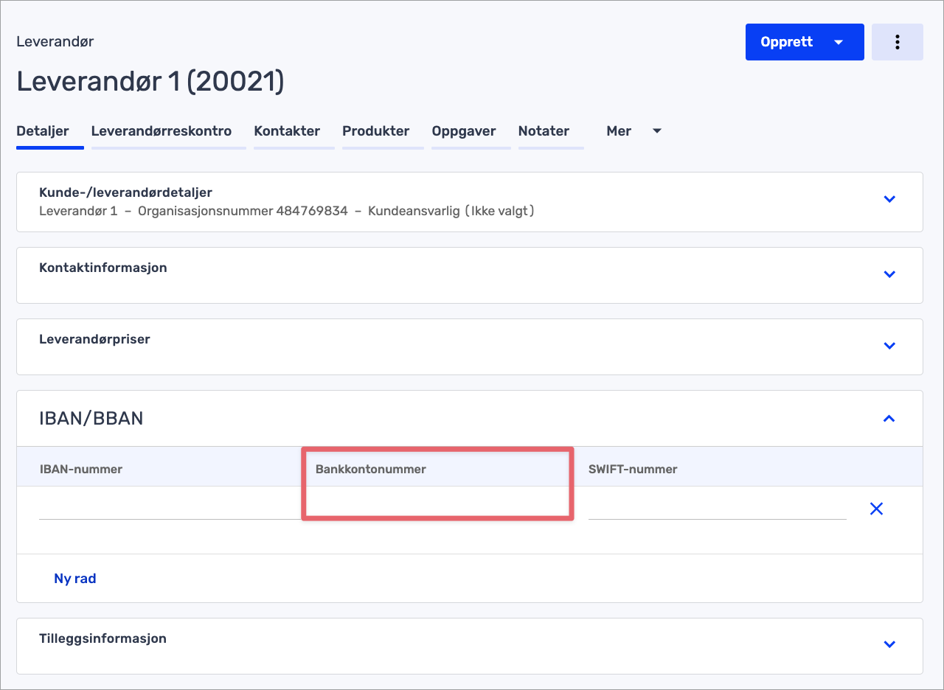Select the Oppgaver tab
Screen dimensions: 944x690
(464, 131)
